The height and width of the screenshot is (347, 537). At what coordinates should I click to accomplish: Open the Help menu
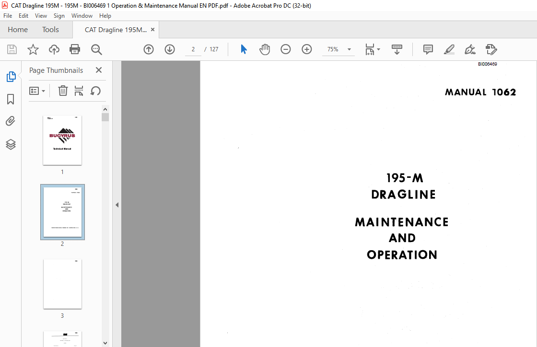tap(105, 16)
